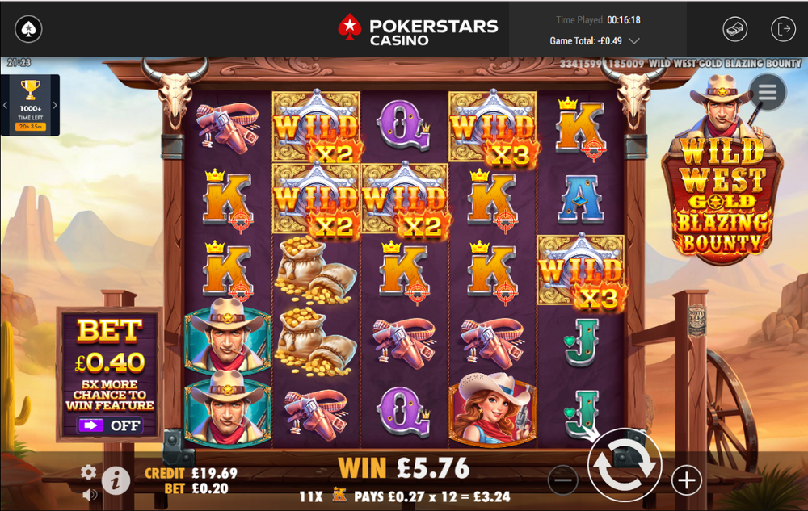Click the WIN £5.76 display
Image resolution: width=808 pixels, height=511 pixels.
coord(404,467)
